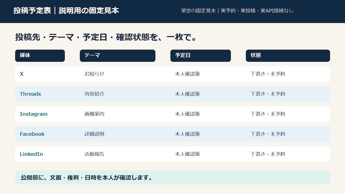Click the 状態 column header
The height and width of the screenshot is (194, 345).
point(288,56)
